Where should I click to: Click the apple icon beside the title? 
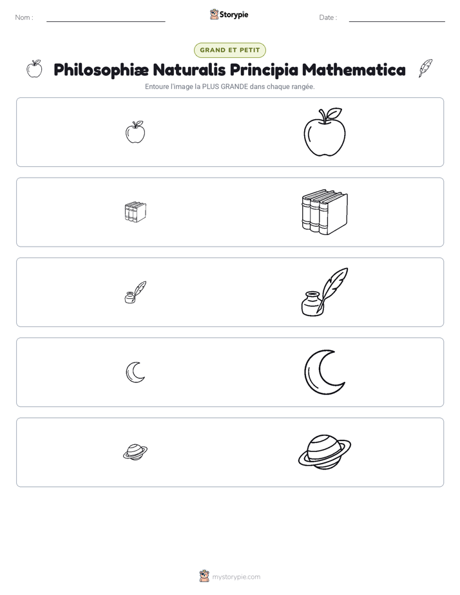[34, 69]
